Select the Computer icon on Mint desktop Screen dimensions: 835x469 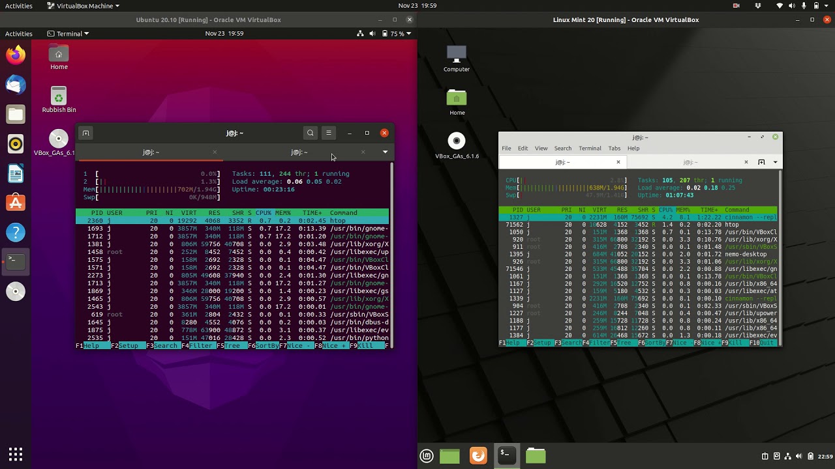point(457,59)
